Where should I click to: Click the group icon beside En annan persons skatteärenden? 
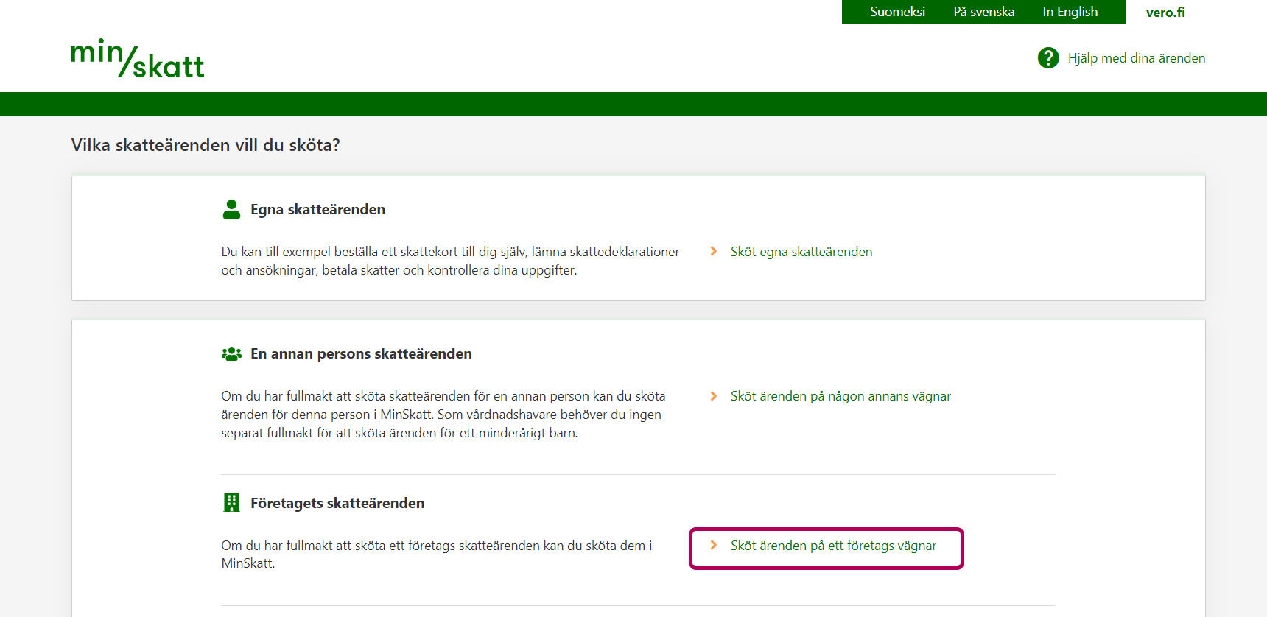[231, 354]
